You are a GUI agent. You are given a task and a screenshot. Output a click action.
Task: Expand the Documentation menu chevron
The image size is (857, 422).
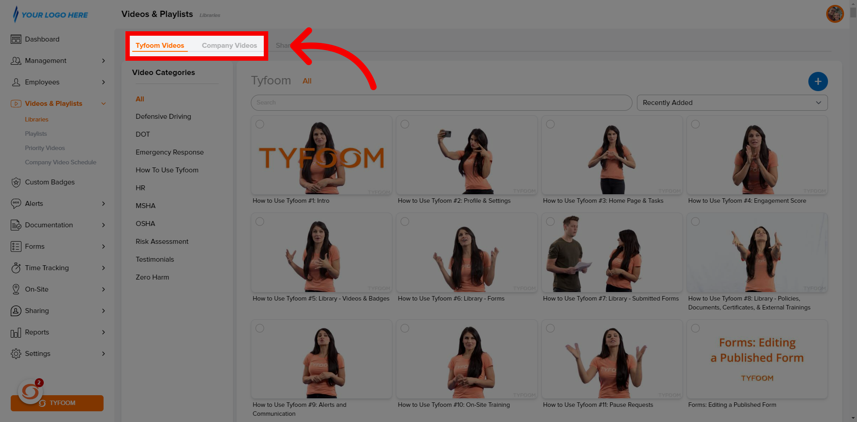(104, 225)
